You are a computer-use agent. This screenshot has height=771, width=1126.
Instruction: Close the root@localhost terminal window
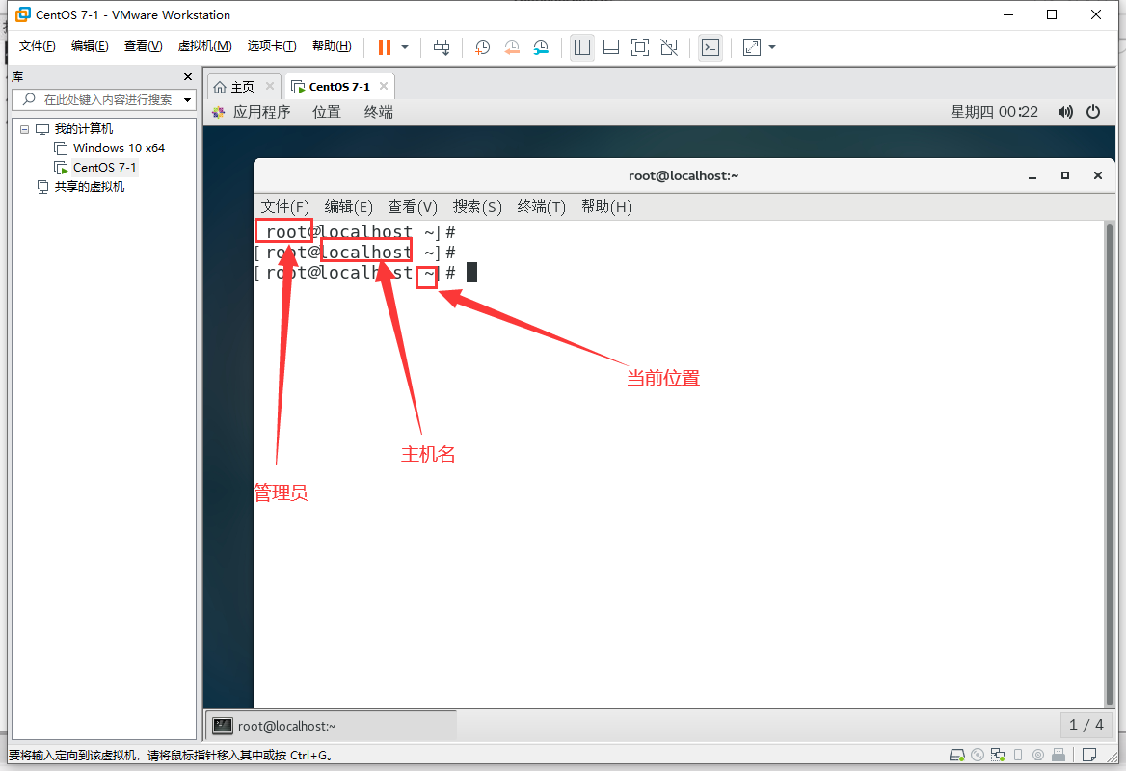pyautogui.click(x=1098, y=175)
